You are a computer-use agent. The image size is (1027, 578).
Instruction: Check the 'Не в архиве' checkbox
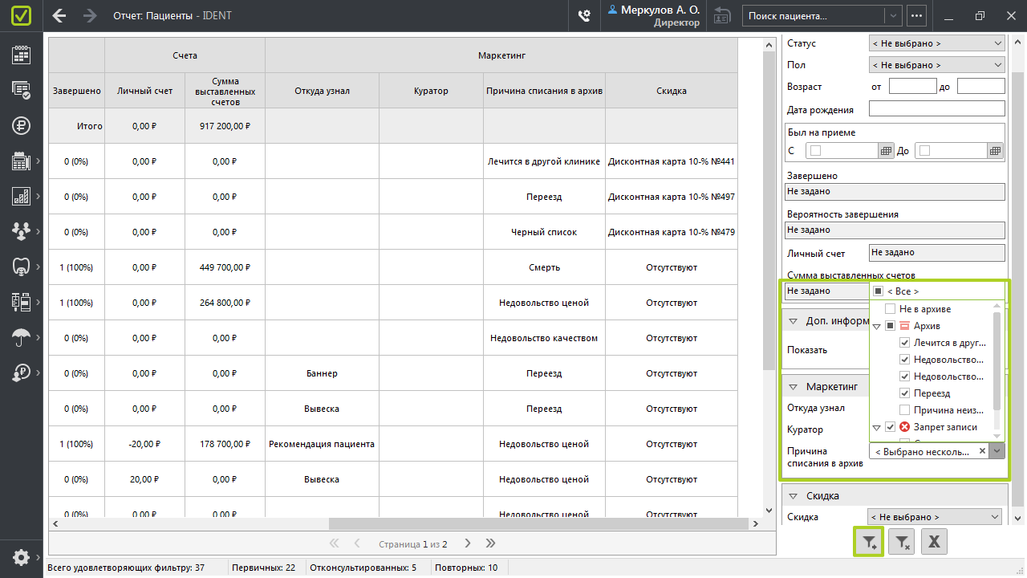(890, 309)
